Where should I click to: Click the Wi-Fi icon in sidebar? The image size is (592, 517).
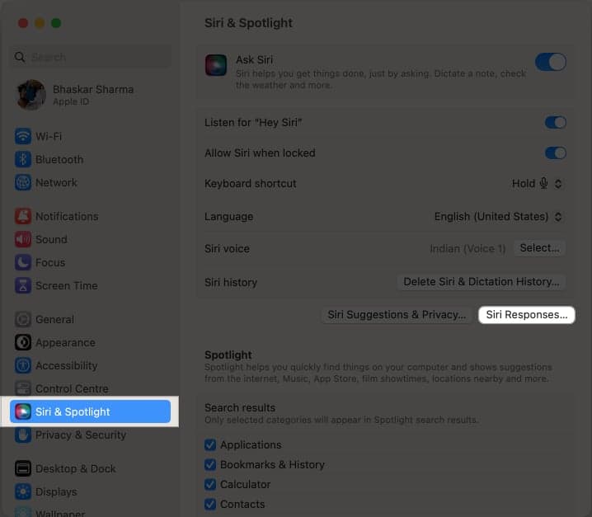(x=23, y=136)
